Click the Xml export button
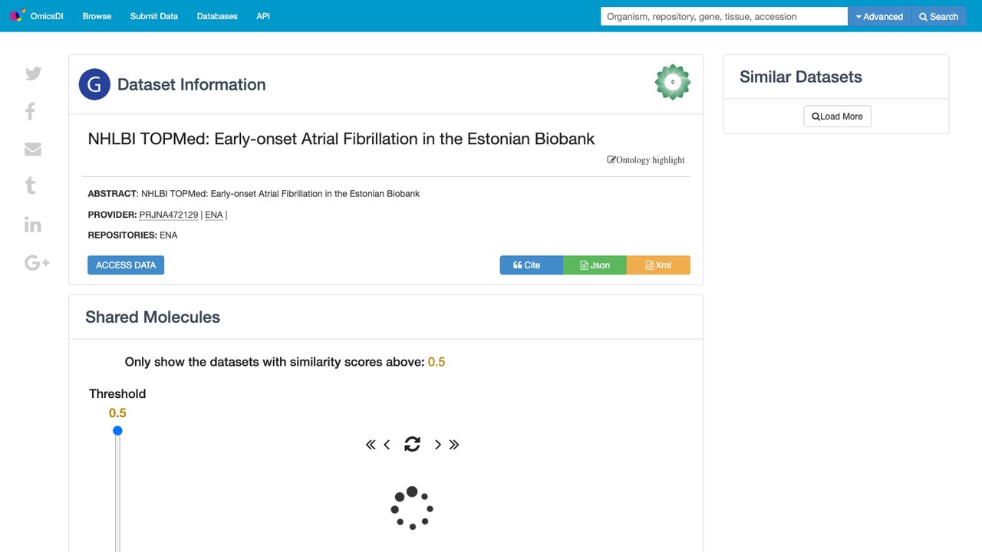 coord(658,265)
